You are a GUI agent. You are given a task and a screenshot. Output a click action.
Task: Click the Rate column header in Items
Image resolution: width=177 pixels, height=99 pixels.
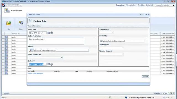[x=77, y=71]
